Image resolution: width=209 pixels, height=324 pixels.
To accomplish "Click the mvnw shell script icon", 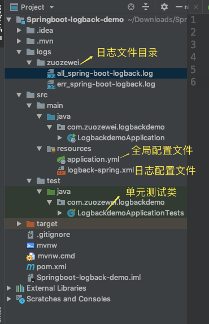I will click(x=31, y=245).
